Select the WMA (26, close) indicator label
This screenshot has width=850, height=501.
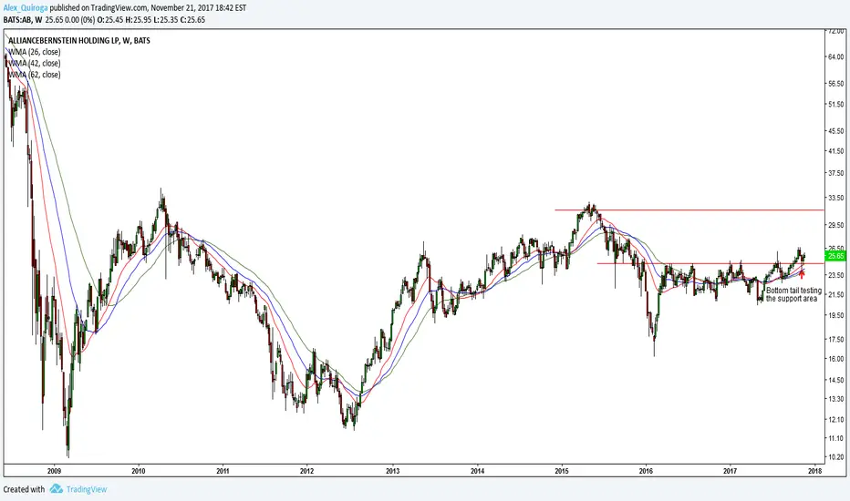tap(34, 52)
